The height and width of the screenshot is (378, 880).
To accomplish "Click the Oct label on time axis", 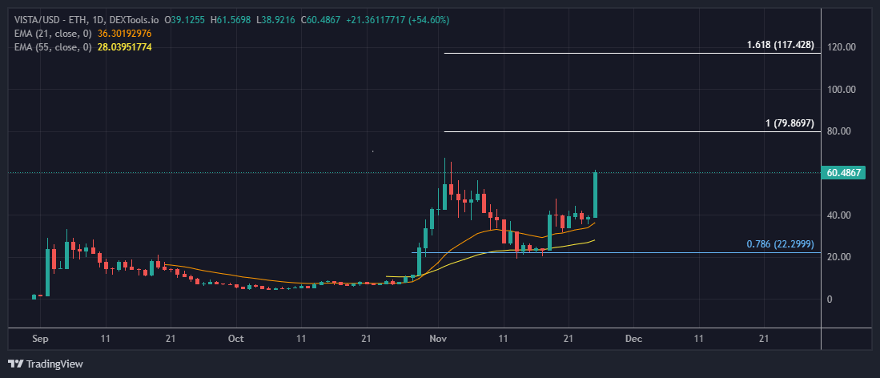I will pyautogui.click(x=236, y=340).
